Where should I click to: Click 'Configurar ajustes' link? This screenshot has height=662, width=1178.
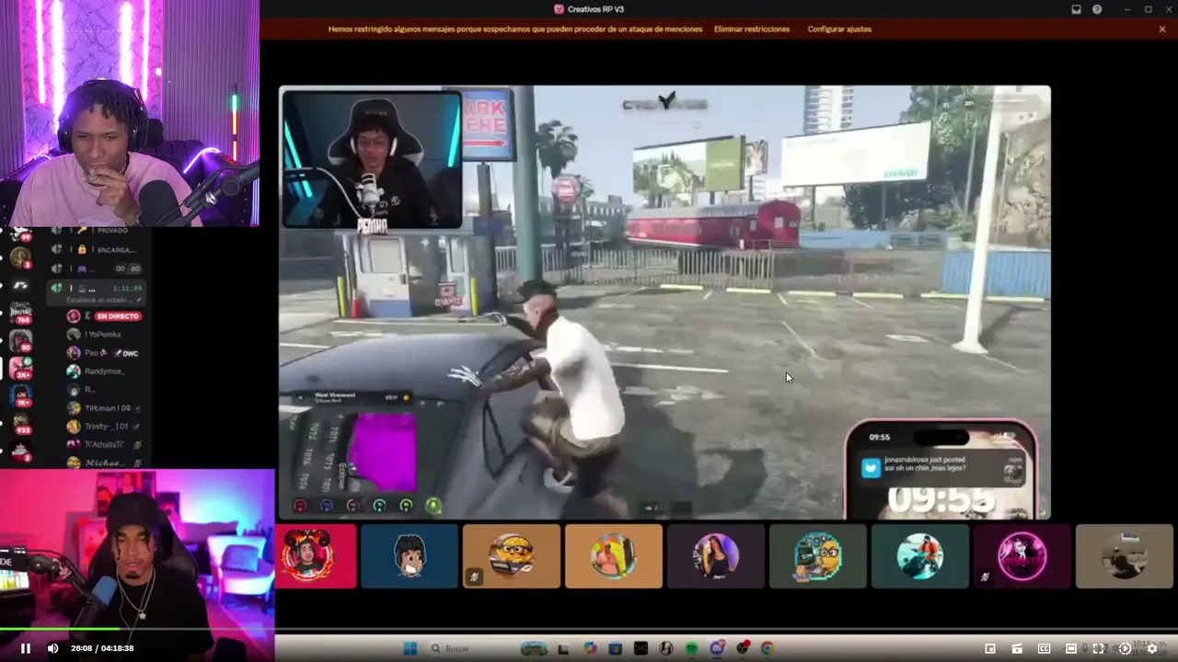pos(839,29)
